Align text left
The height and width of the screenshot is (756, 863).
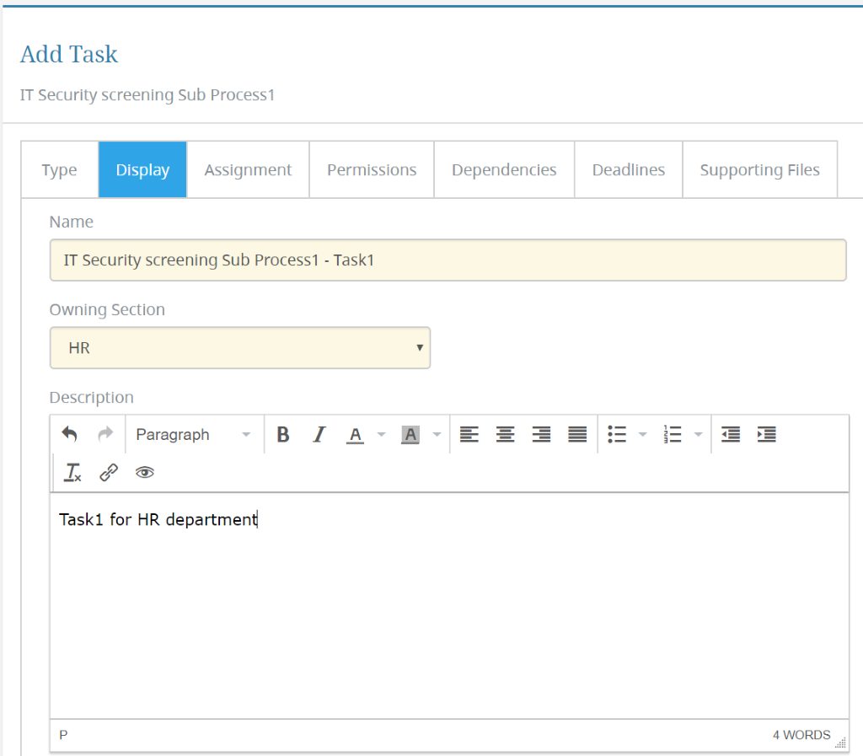click(469, 434)
